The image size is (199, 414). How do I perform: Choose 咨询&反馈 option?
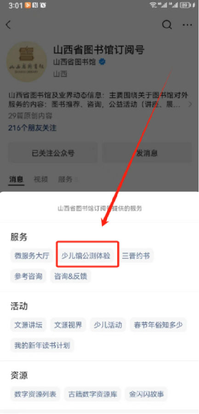click(70, 276)
